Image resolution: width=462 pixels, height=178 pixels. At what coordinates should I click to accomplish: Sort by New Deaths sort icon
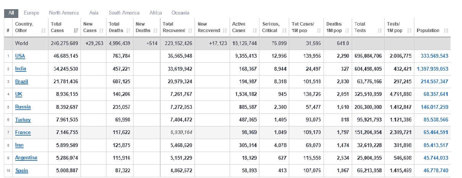coord(156,31)
